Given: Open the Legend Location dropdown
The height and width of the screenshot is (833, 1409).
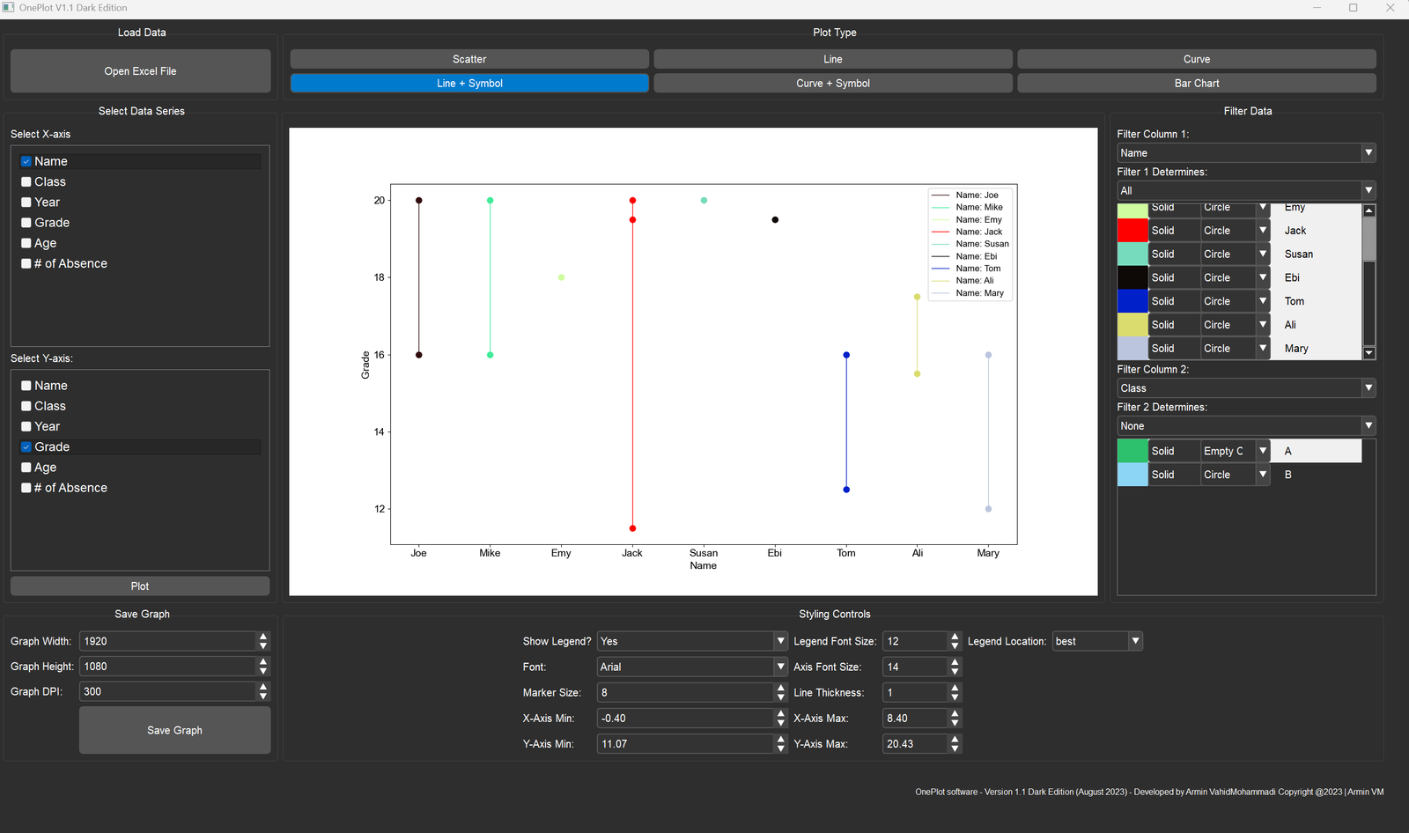Looking at the screenshot, I should [1134, 641].
